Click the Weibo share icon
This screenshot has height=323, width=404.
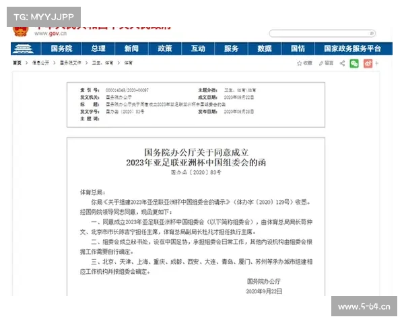(x=368, y=63)
